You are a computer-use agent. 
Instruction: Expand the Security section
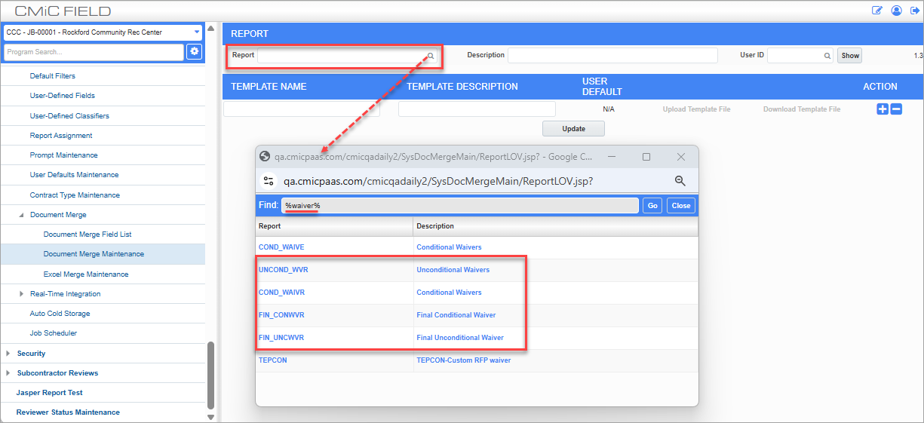click(8, 353)
